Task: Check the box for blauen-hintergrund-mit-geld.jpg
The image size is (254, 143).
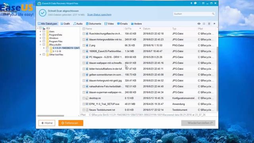Action: (84, 81)
